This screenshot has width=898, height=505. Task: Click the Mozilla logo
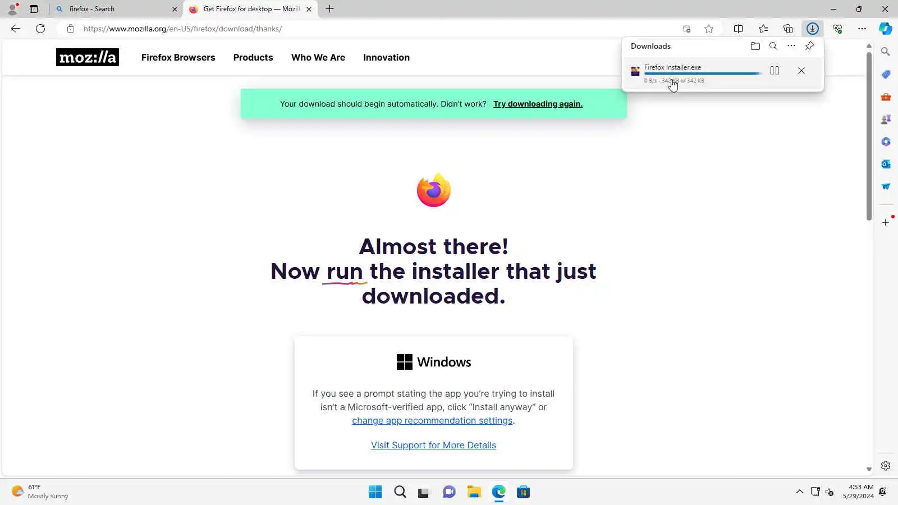tap(88, 57)
